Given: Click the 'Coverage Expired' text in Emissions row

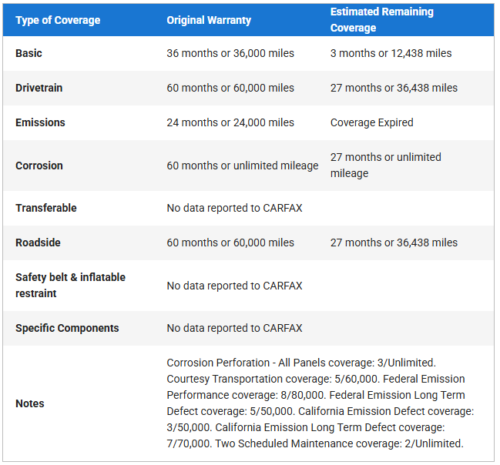Looking at the screenshot, I should coord(371,122).
